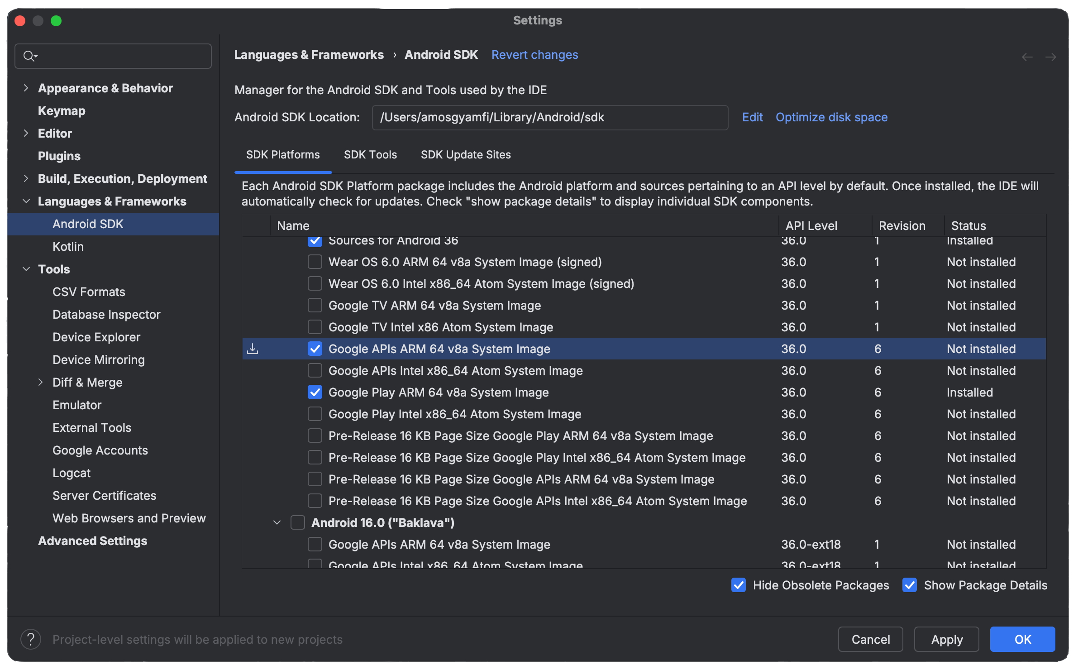Open Device Explorer settings

click(x=96, y=337)
